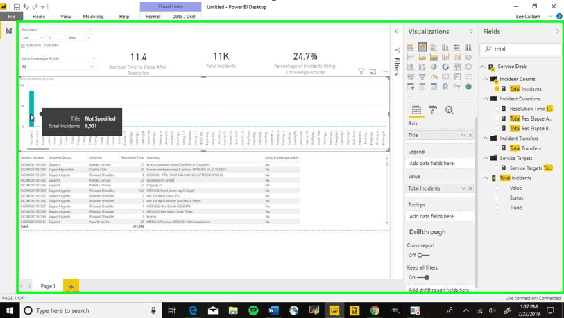
Task: Check the Service Targets To.. measure
Action: (x=497, y=168)
